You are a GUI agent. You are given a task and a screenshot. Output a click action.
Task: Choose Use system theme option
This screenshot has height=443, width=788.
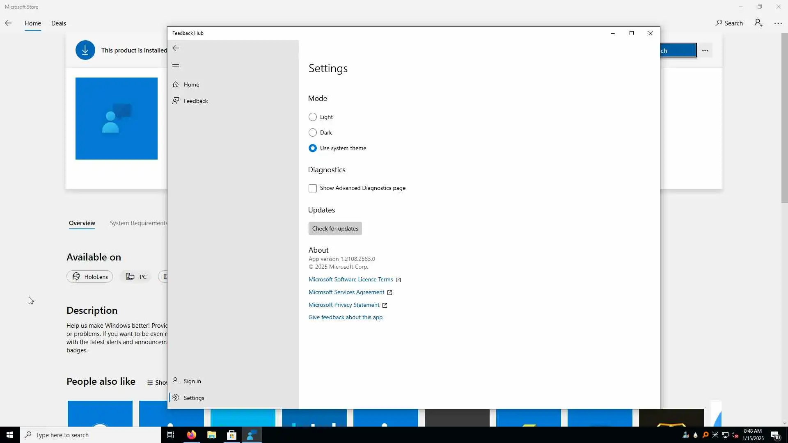(x=312, y=148)
